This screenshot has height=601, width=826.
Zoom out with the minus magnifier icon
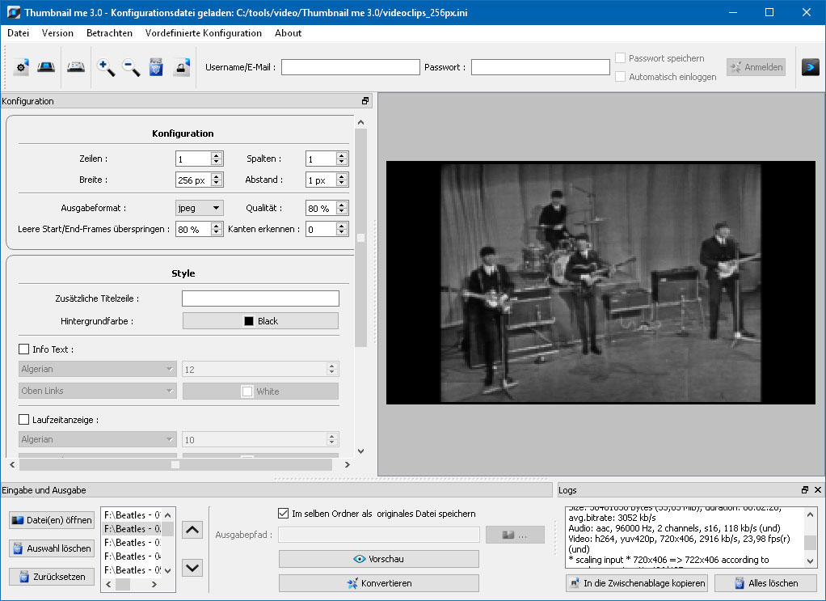[x=131, y=67]
